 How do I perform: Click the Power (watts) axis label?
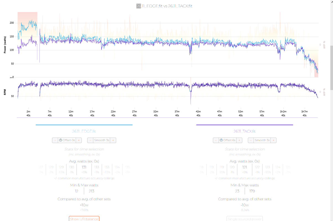click(x=5, y=44)
